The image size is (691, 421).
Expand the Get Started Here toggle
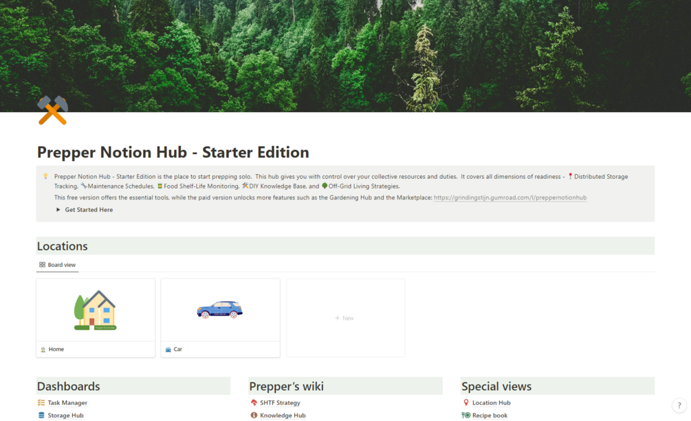(58, 210)
